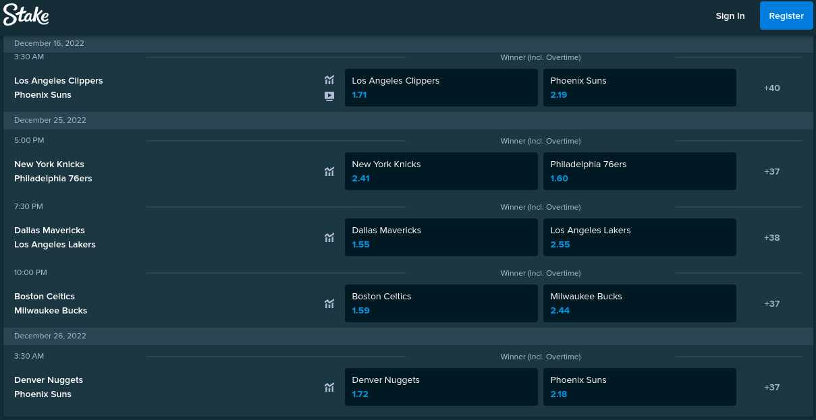Open stats icon for Nuggets vs Suns

(x=329, y=387)
